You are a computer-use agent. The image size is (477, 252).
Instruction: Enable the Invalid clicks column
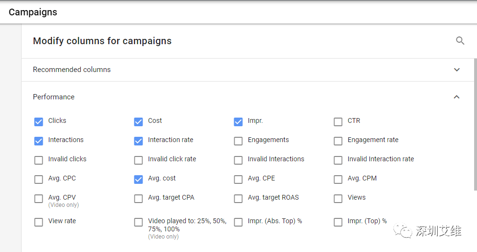pos(39,160)
